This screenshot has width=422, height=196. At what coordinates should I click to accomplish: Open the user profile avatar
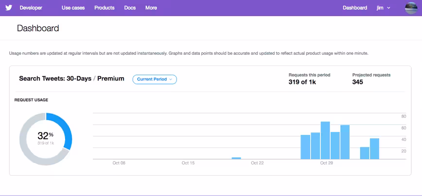[x=411, y=8]
